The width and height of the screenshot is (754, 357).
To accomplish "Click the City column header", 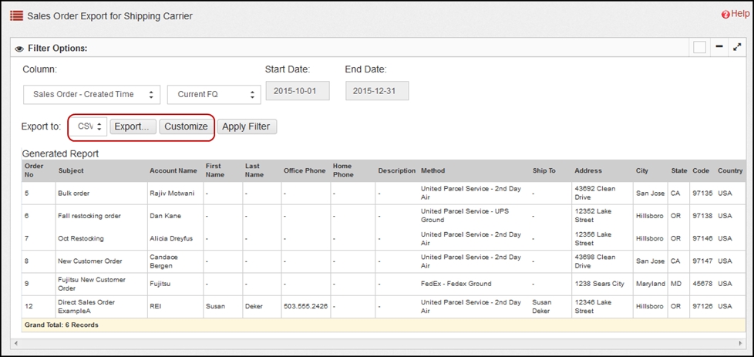I will coord(642,170).
